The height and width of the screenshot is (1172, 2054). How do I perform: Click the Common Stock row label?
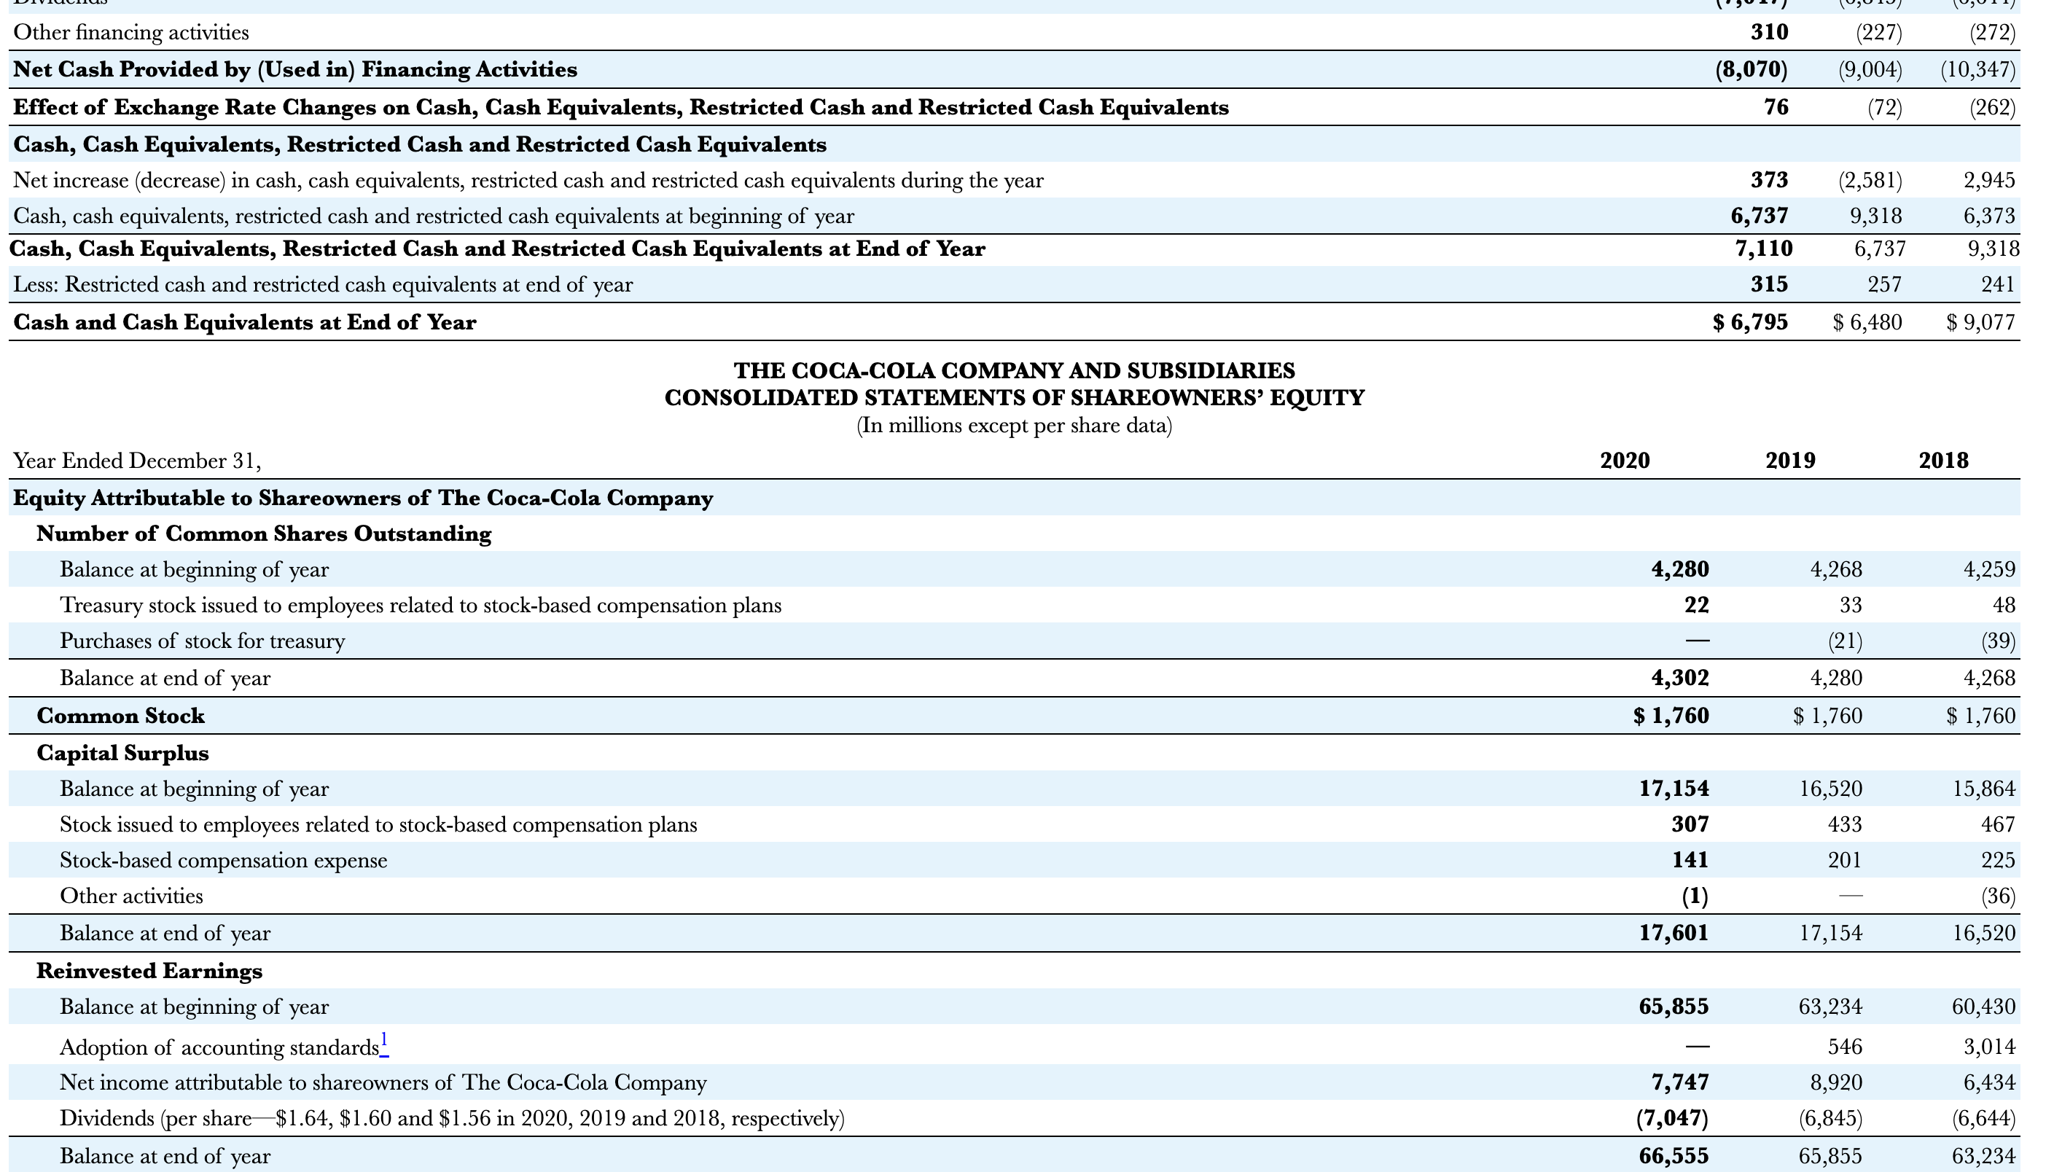[121, 716]
